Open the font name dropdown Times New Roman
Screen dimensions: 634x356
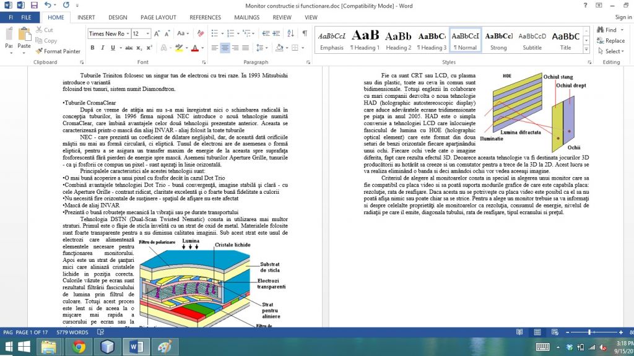pos(128,33)
